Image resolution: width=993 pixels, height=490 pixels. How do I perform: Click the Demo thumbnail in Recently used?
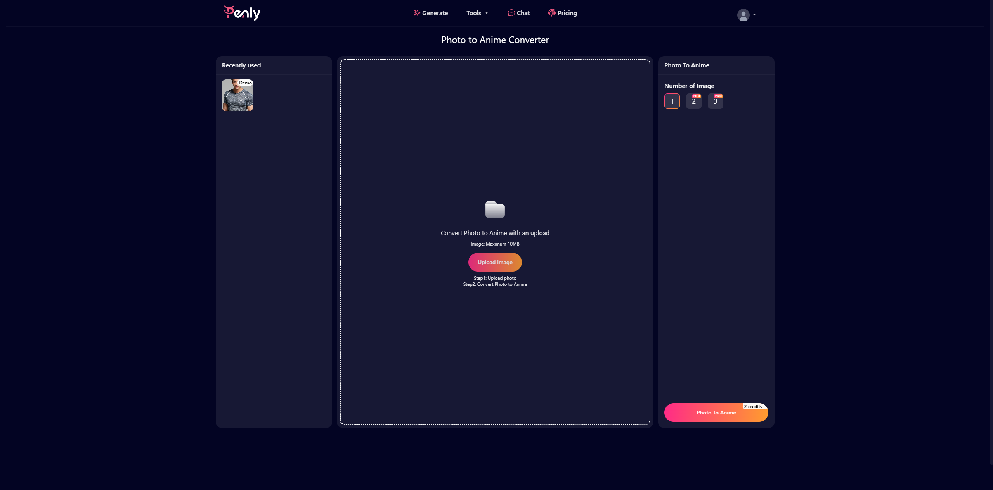[237, 95]
